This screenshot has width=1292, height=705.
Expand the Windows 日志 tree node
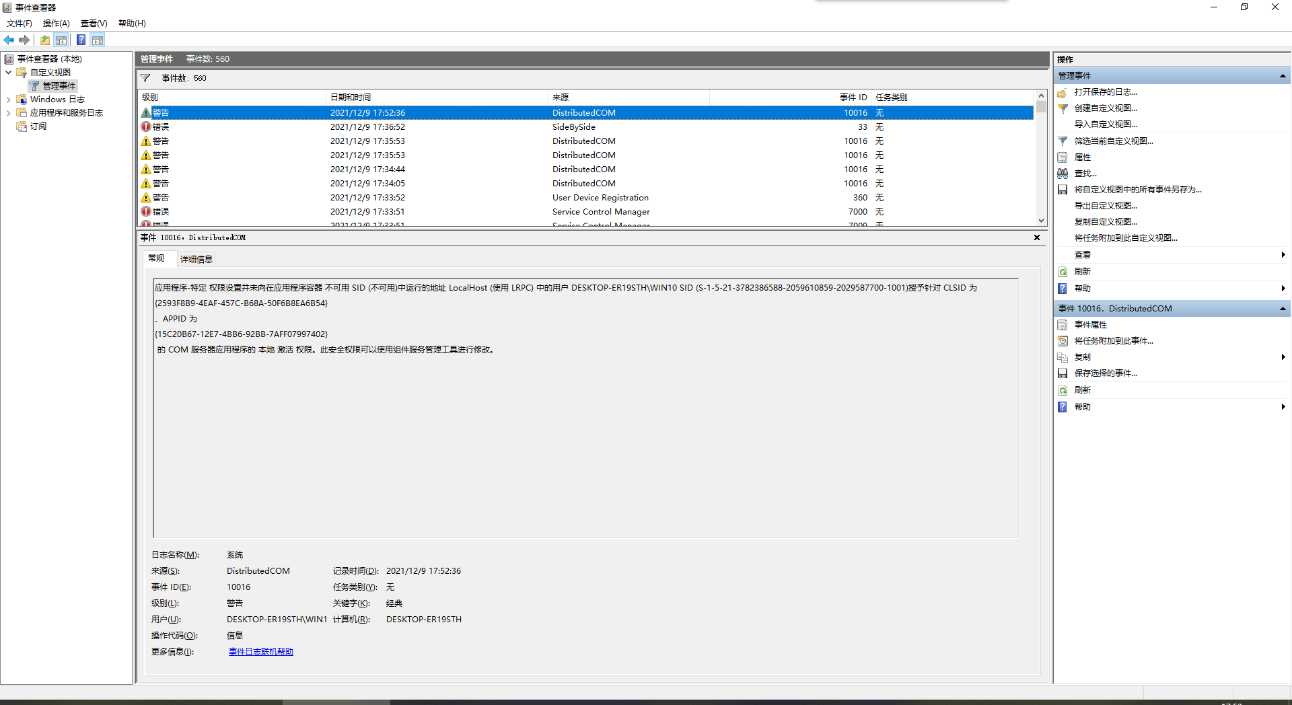click(8, 99)
